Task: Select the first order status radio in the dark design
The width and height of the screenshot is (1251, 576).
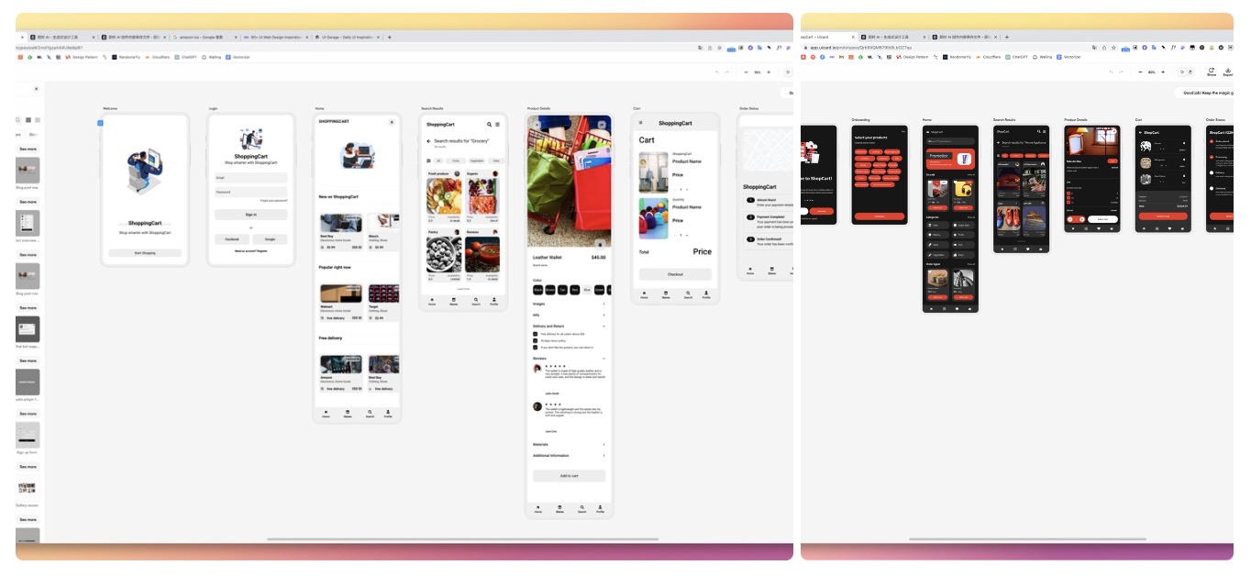Action: [1211, 141]
